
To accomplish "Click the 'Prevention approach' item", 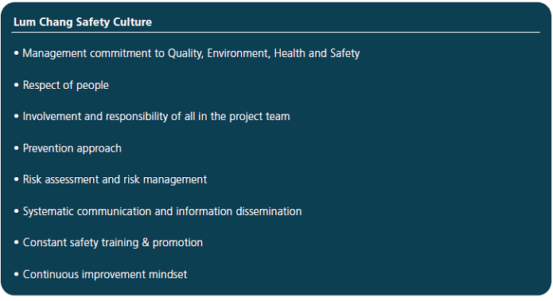I will tap(72, 149).
